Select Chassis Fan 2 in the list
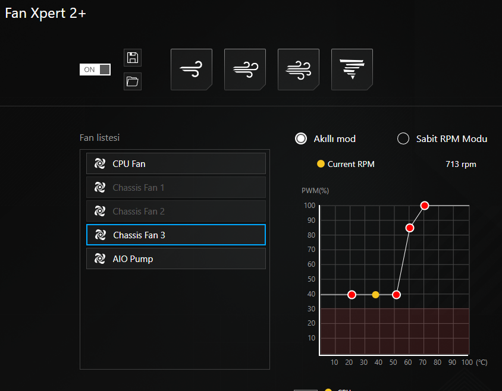 tap(176, 211)
